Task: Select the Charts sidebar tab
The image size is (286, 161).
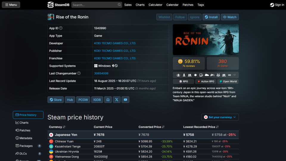Action: point(28,123)
